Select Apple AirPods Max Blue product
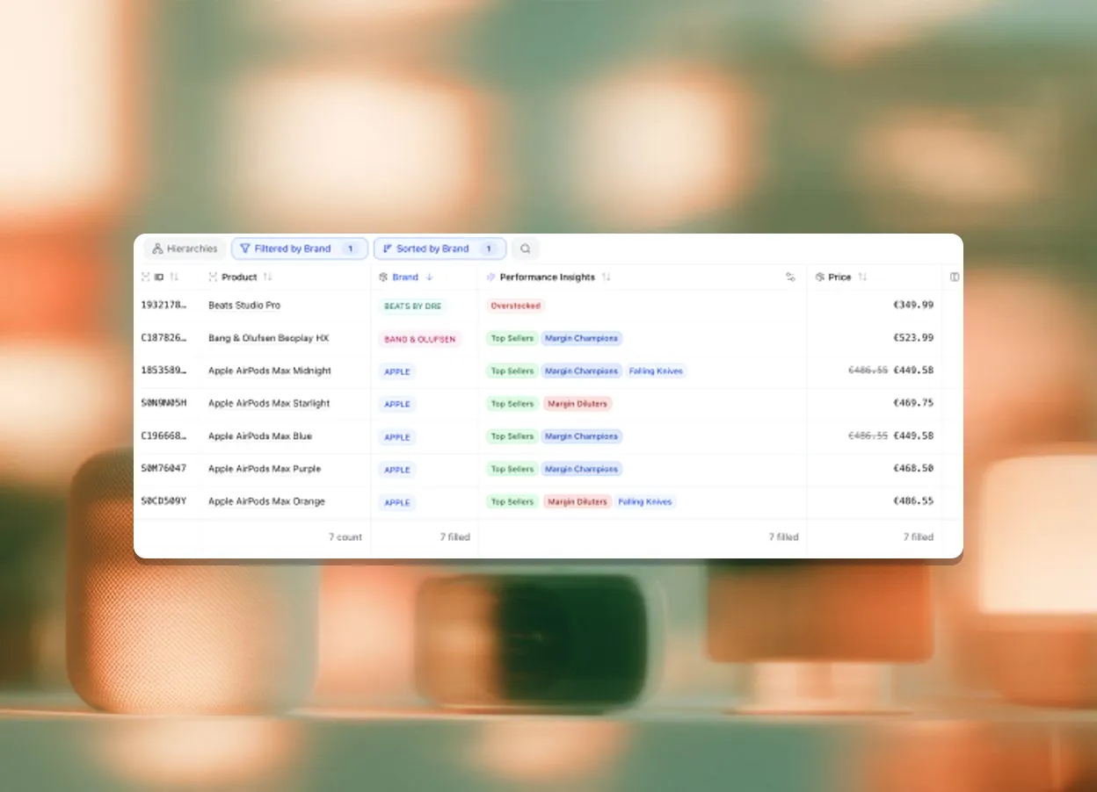The width and height of the screenshot is (1097, 792). pos(260,436)
